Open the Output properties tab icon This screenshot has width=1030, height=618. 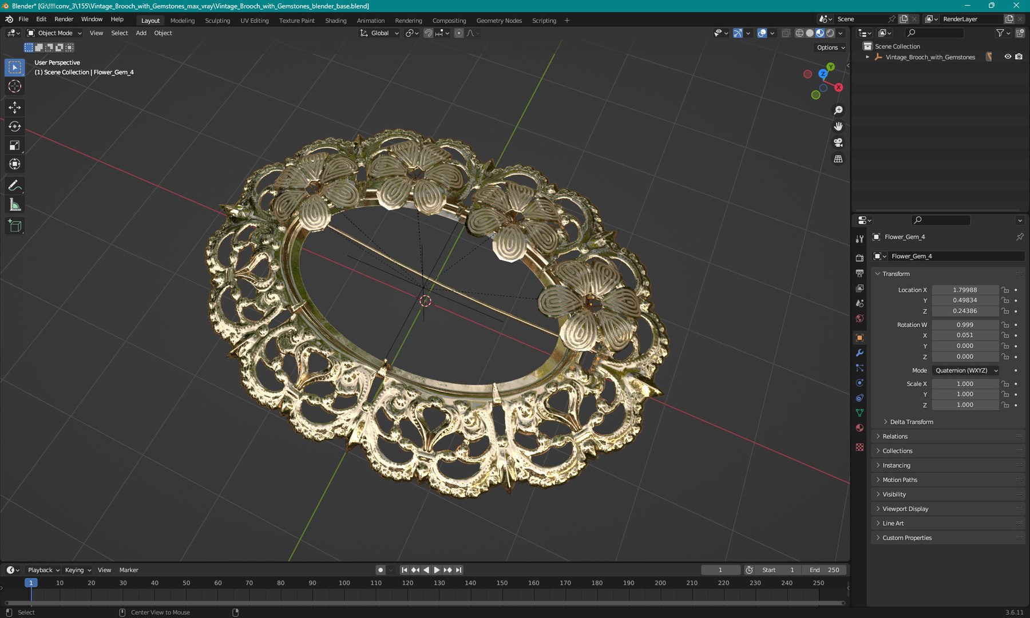(859, 274)
